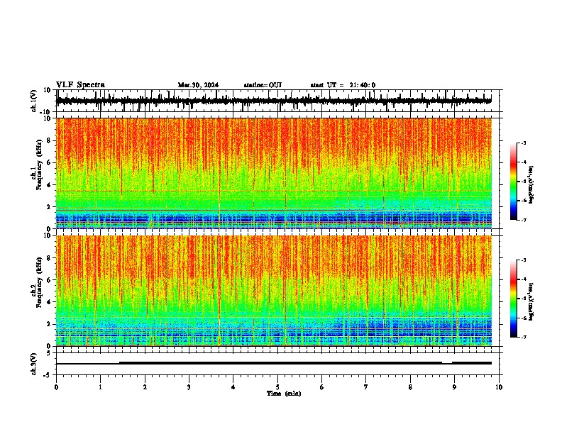
Task: Click the "8" kHz tick on ch.1 frequency axis
Action: tap(49, 140)
